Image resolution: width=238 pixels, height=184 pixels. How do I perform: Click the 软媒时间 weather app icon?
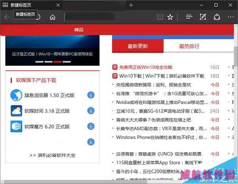coord(16,111)
